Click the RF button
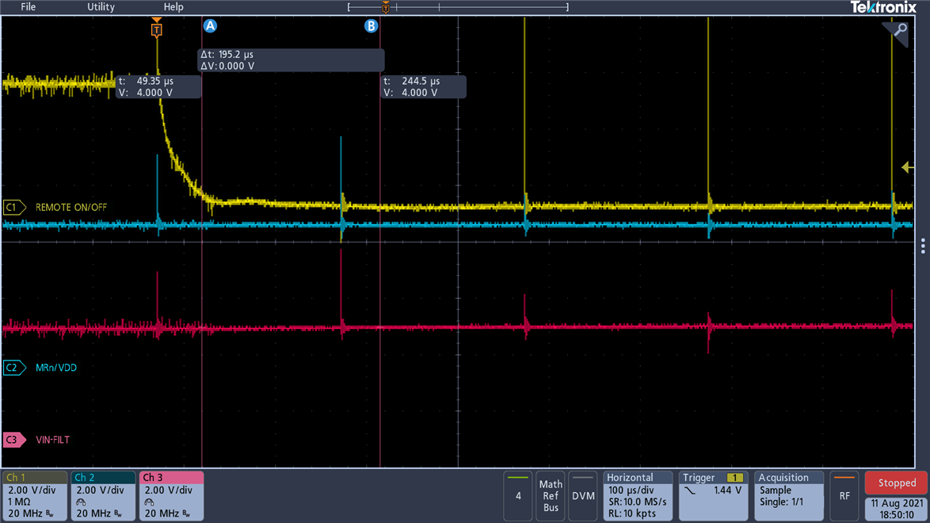The image size is (930, 523). [844, 496]
